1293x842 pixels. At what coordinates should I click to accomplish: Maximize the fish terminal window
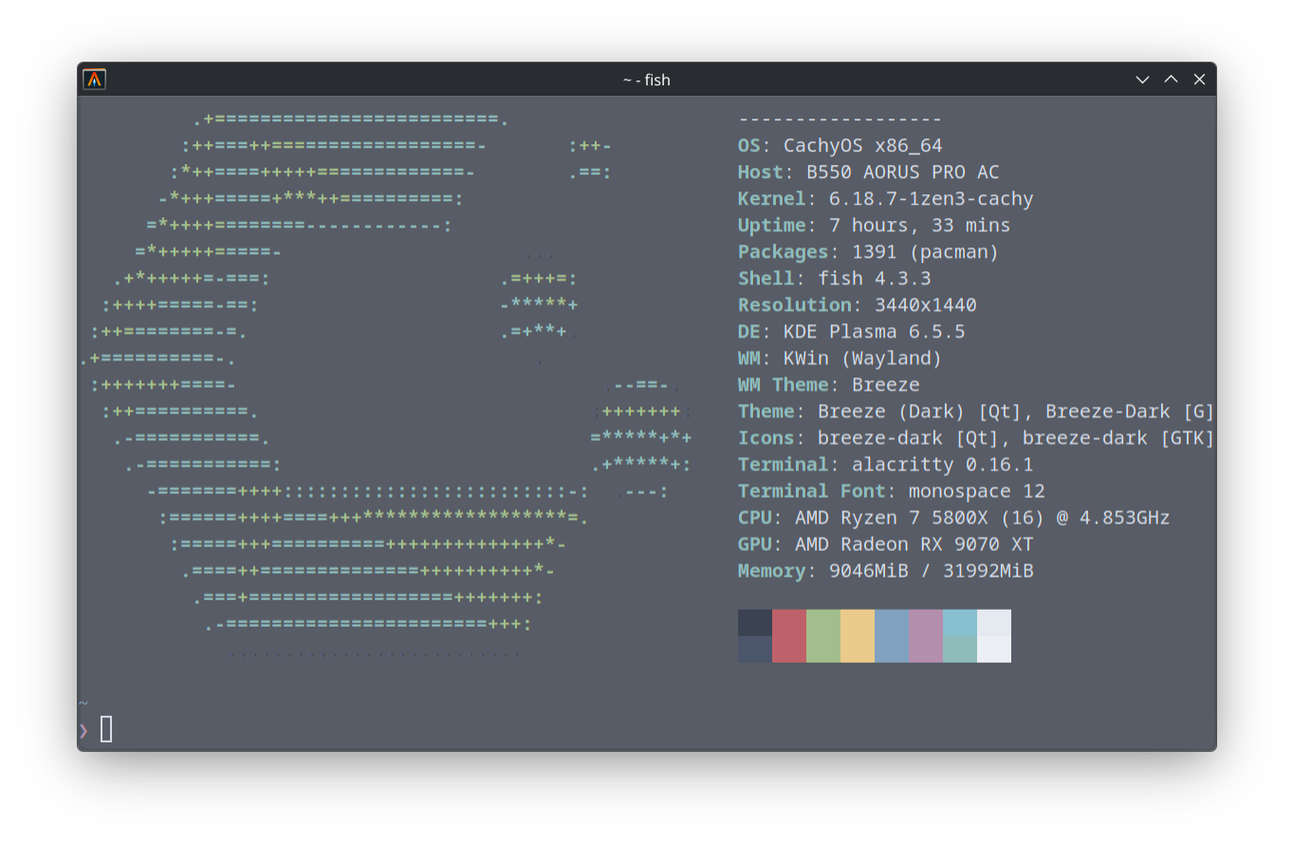1171,80
